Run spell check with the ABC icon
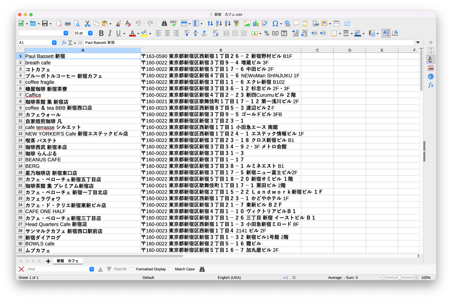 click(x=174, y=23)
